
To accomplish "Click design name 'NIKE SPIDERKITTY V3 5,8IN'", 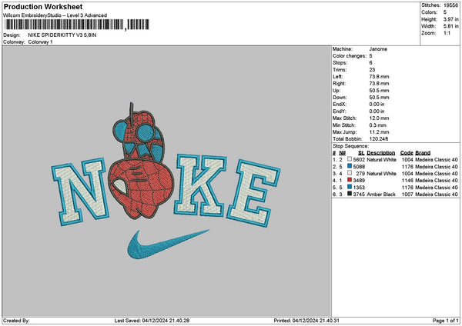I will click(62, 35).
